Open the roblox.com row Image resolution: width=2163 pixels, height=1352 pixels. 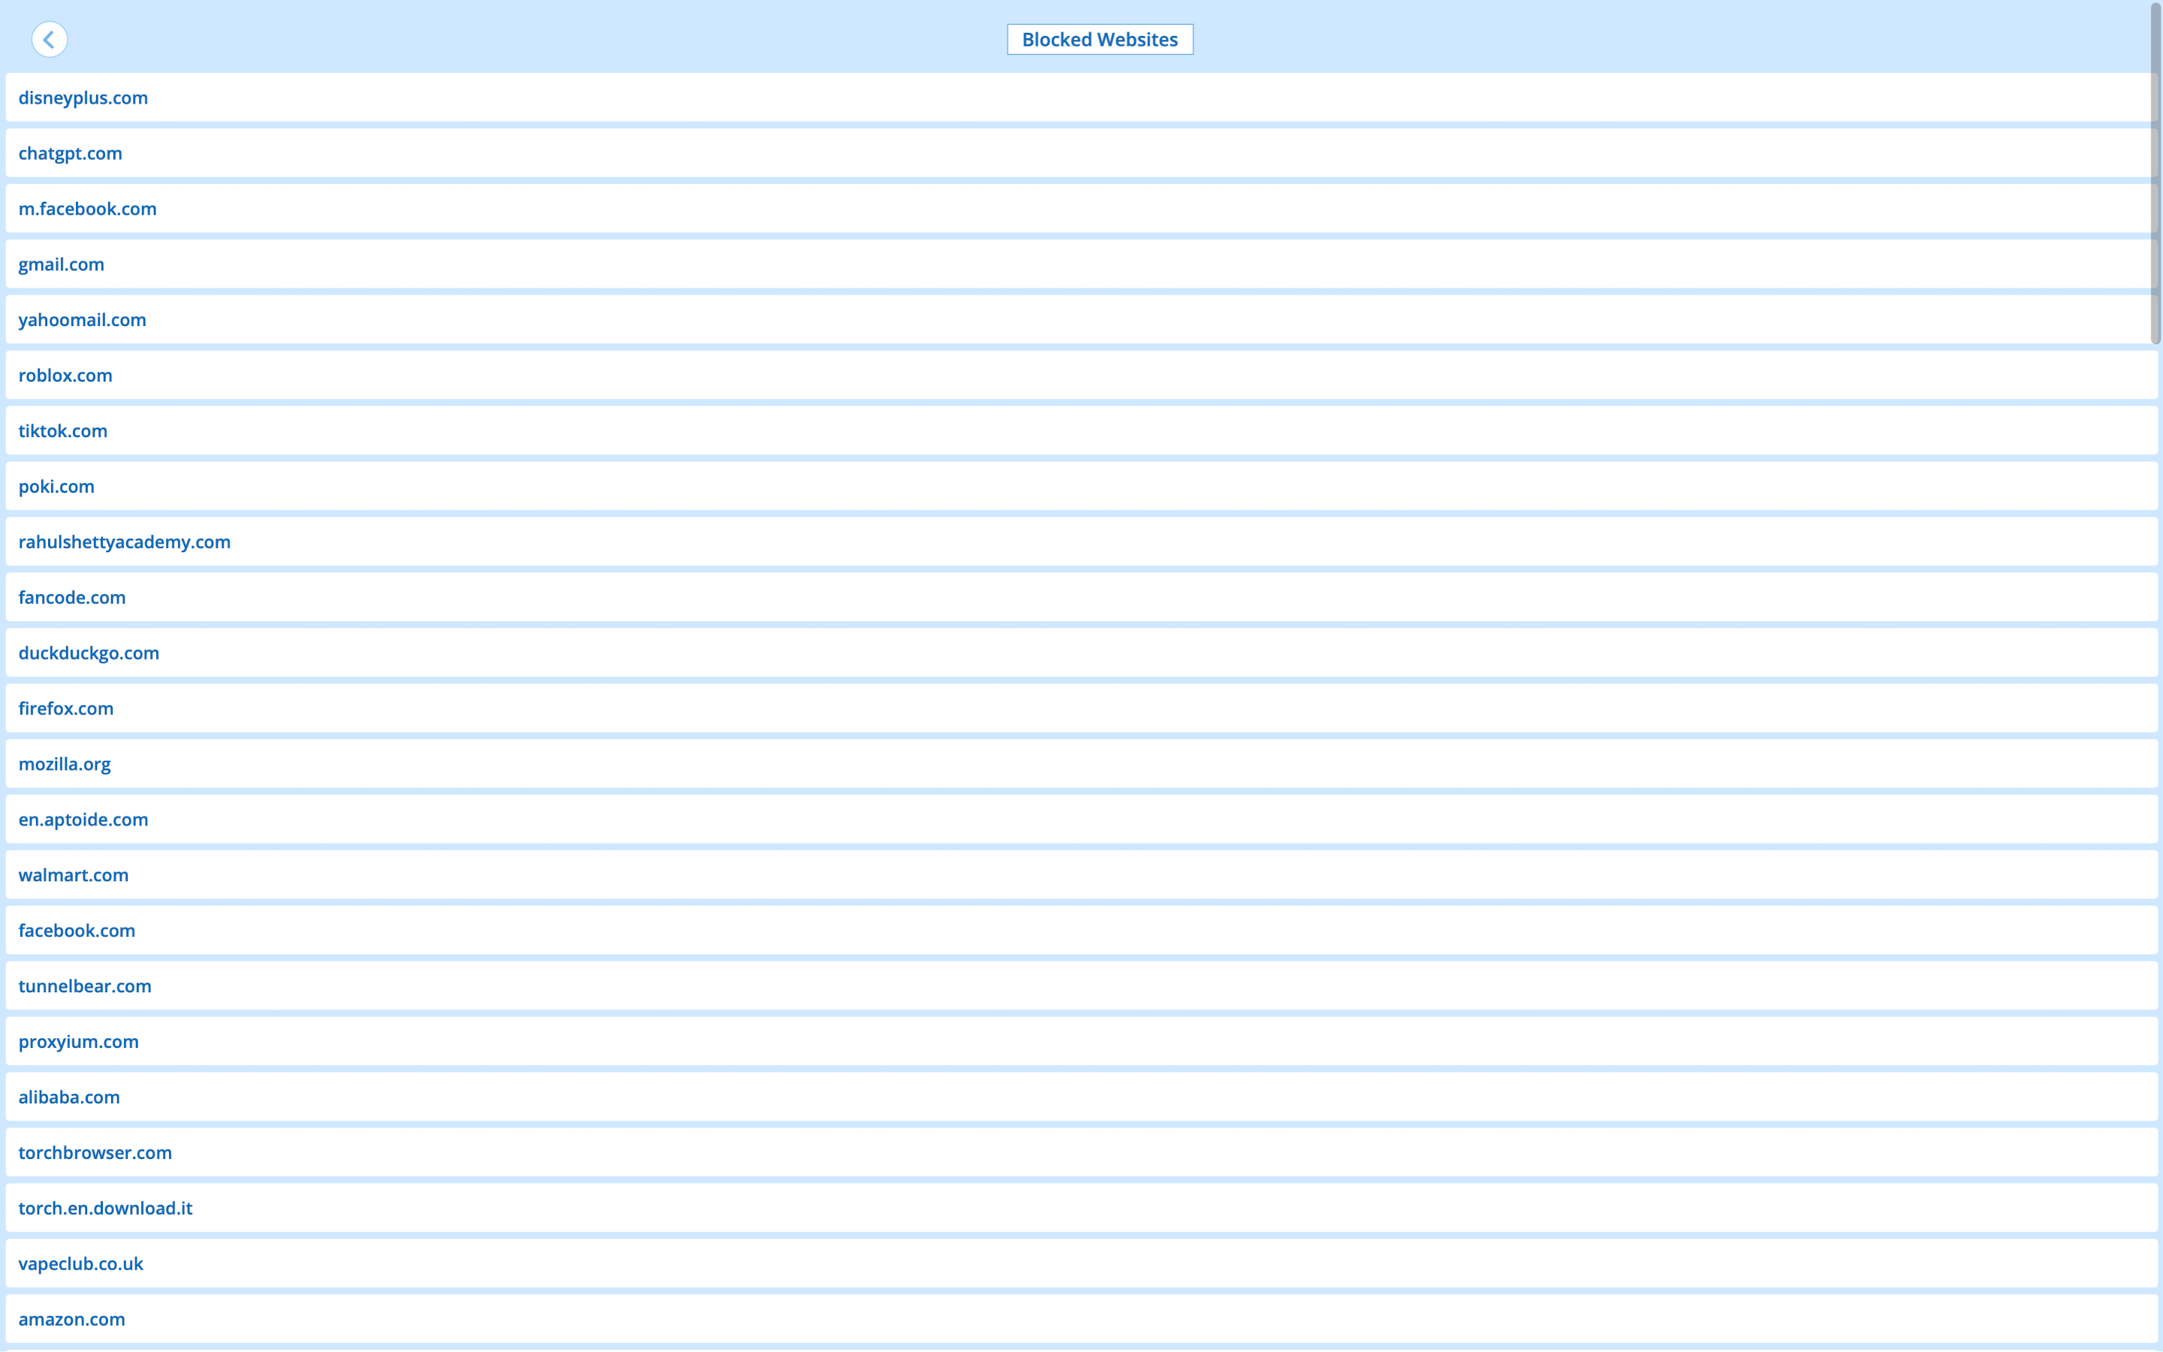[1081, 375]
